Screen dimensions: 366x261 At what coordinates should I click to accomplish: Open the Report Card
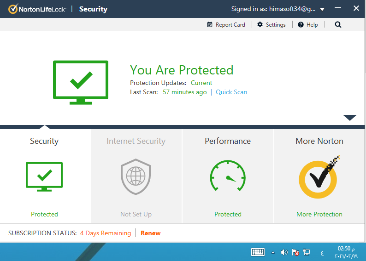point(226,25)
